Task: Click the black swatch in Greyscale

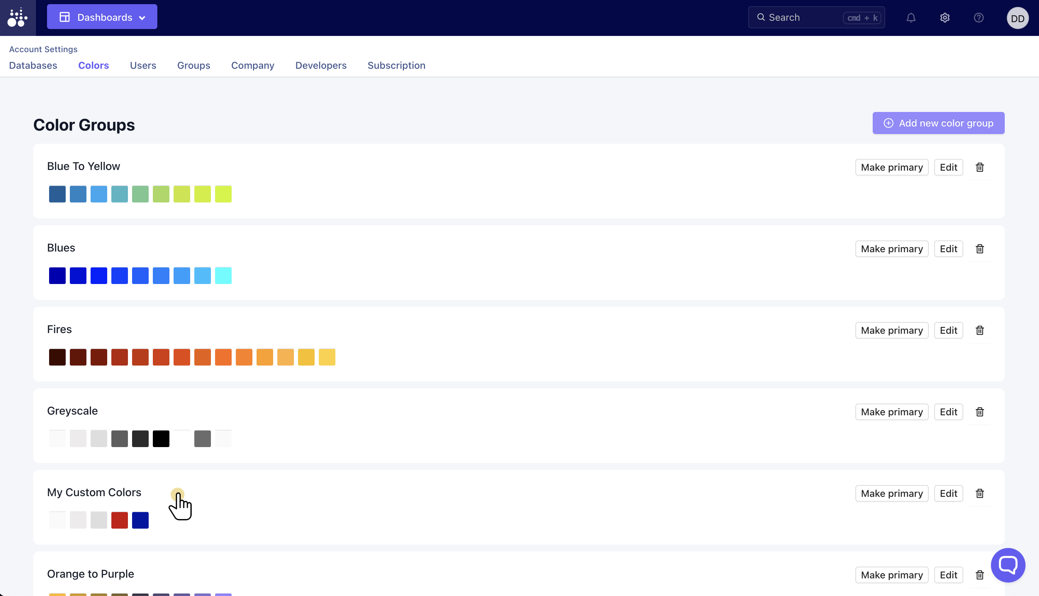Action: pos(161,438)
